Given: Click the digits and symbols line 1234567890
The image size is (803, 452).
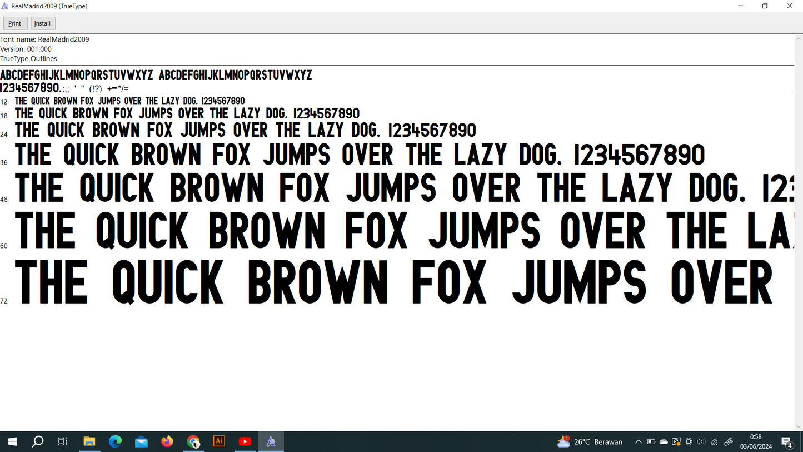Looking at the screenshot, I should point(64,88).
